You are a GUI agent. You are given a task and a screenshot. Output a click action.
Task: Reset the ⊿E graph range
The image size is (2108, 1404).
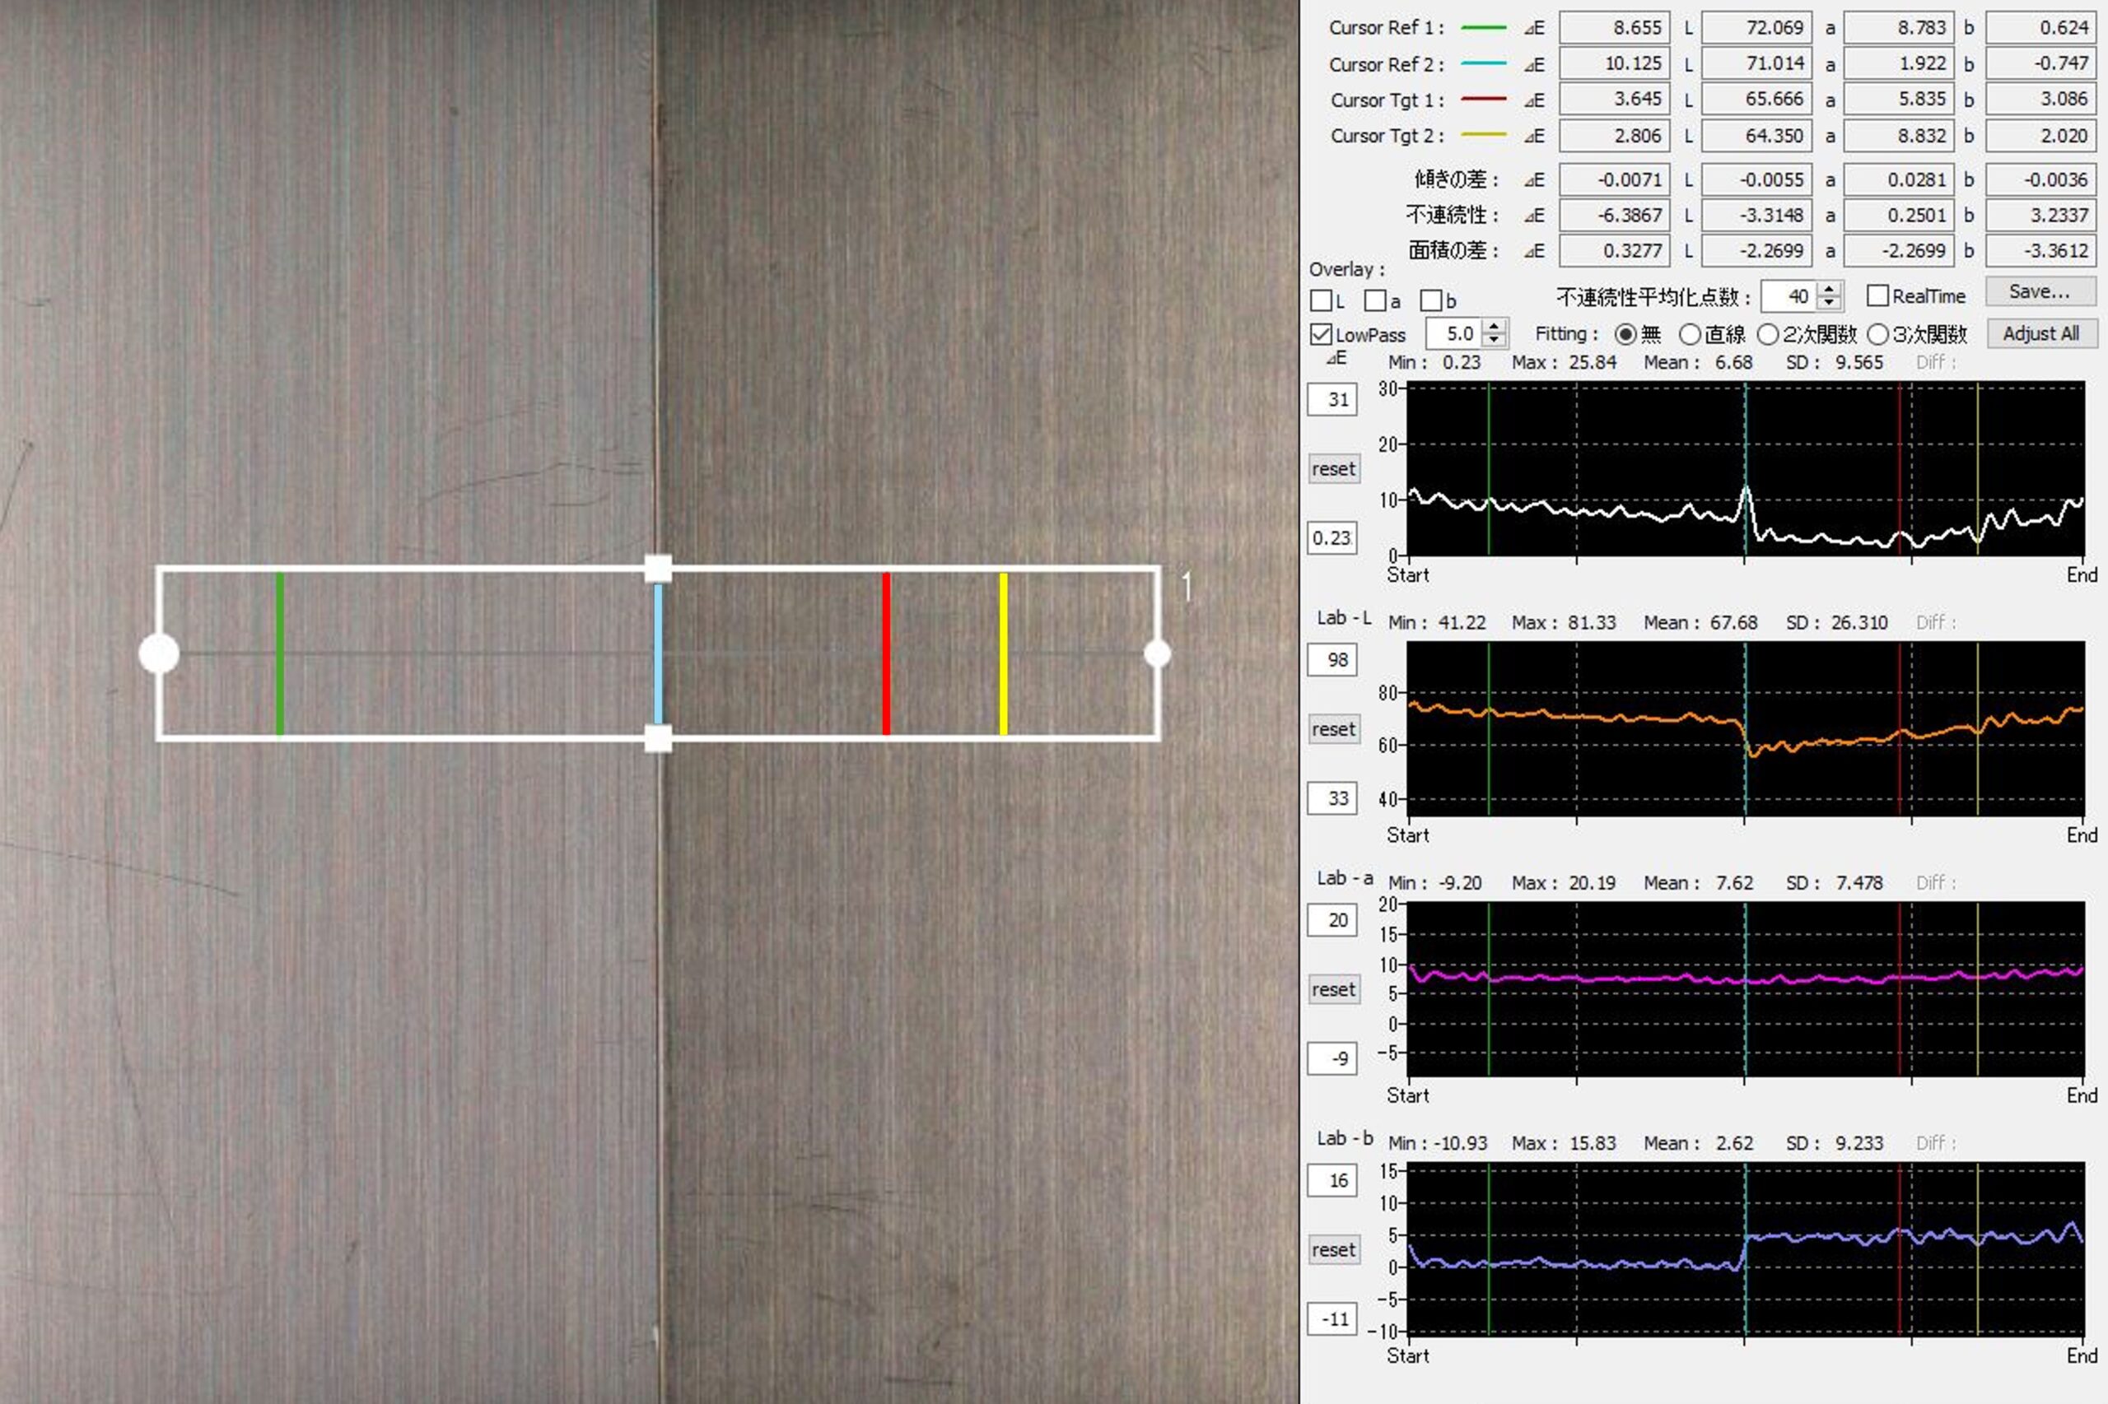1334,468
